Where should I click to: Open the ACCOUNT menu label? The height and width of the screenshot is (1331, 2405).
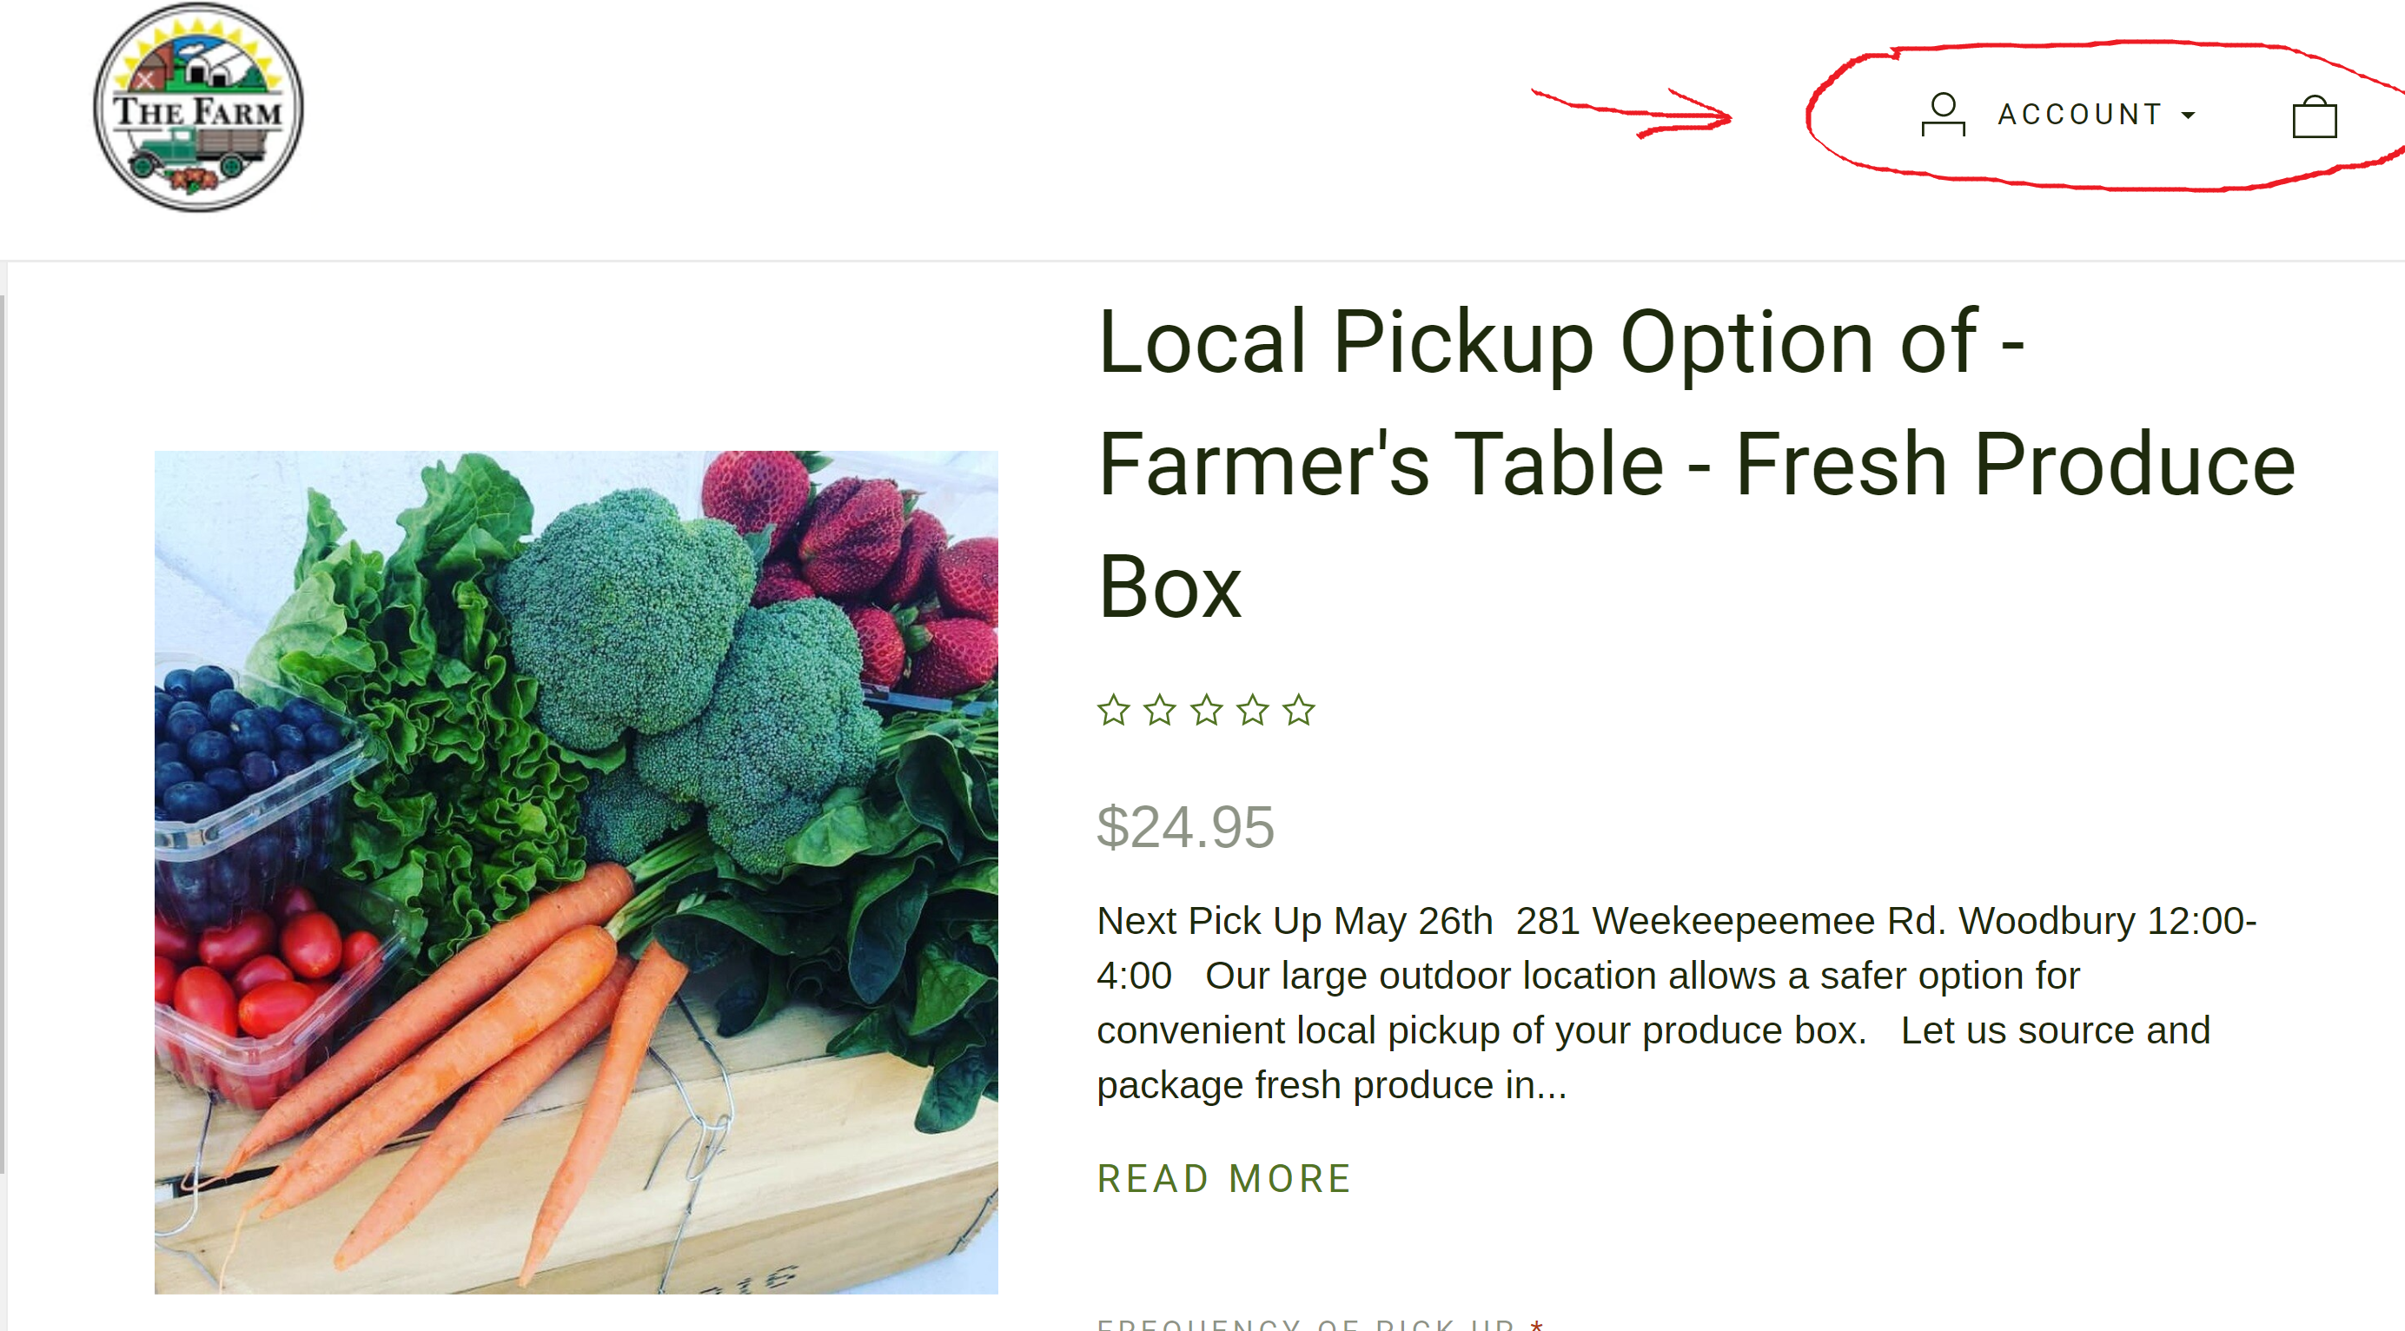tap(2079, 115)
